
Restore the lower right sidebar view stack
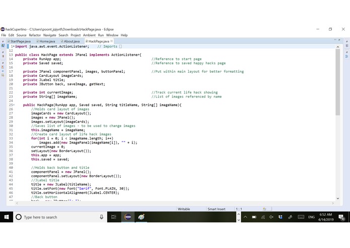(x=347, y=52)
